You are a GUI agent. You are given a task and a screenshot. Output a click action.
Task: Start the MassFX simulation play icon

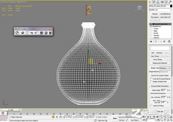click(46, 33)
